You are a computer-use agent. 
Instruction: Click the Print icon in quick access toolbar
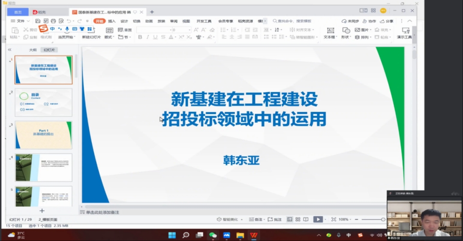coord(53,21)
